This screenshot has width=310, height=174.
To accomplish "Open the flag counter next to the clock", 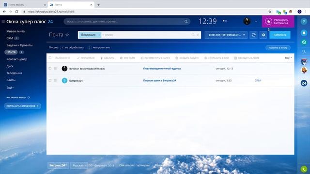I will 225,21.
